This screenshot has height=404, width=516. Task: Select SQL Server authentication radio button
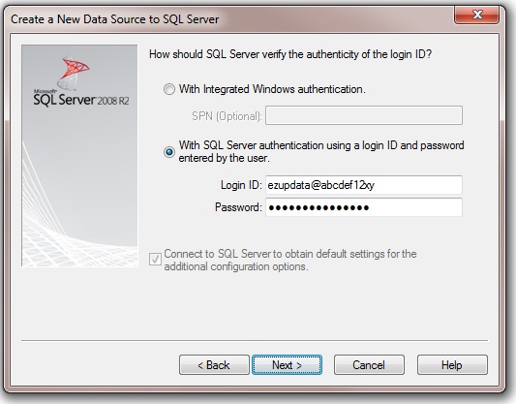pos(169,152)
